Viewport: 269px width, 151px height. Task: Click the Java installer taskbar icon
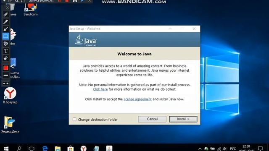pyautogui.click(x=109, y=148)
